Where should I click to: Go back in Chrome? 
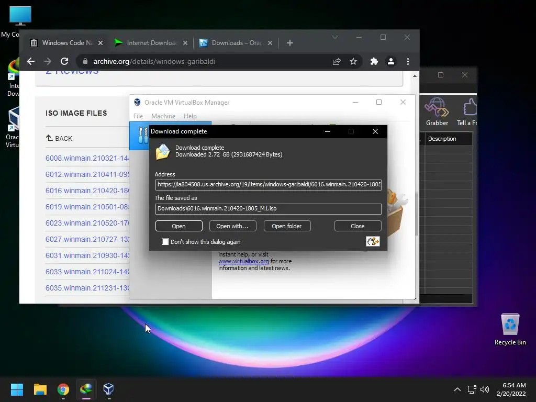31,62
